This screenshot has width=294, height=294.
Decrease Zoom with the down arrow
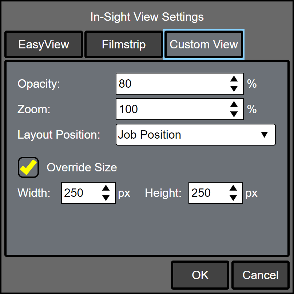click(234, 114)
